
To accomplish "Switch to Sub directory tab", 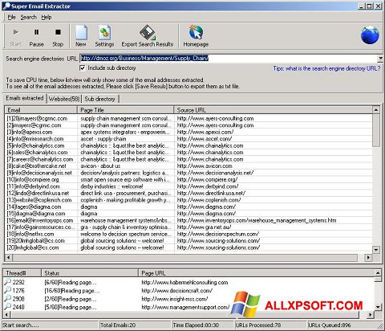I will pyautogui.click(x=99, y=99).
